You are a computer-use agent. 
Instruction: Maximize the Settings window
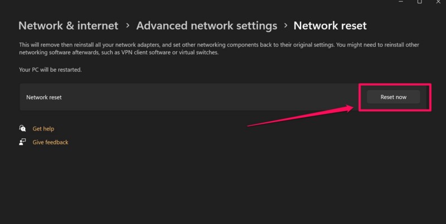[419, 2]
